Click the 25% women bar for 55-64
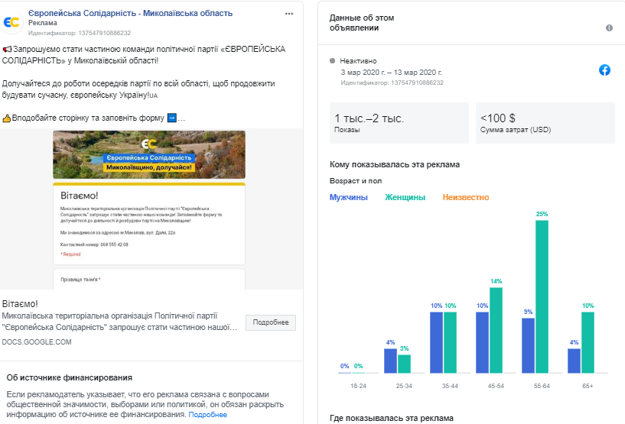Image resolution: width=625 pixels, height=424 pixels. [542, 296]
